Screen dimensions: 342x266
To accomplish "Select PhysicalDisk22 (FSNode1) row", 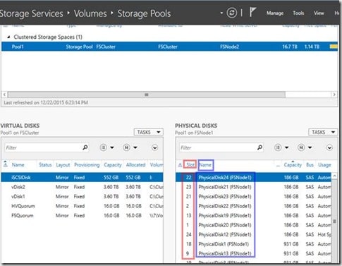I will coord(254,206).
